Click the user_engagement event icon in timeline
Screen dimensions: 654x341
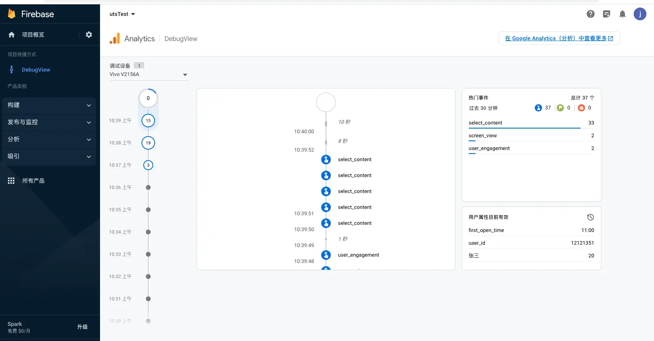[326, 255]
